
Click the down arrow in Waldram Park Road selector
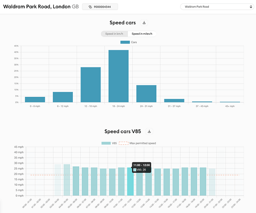pos(251,7)
